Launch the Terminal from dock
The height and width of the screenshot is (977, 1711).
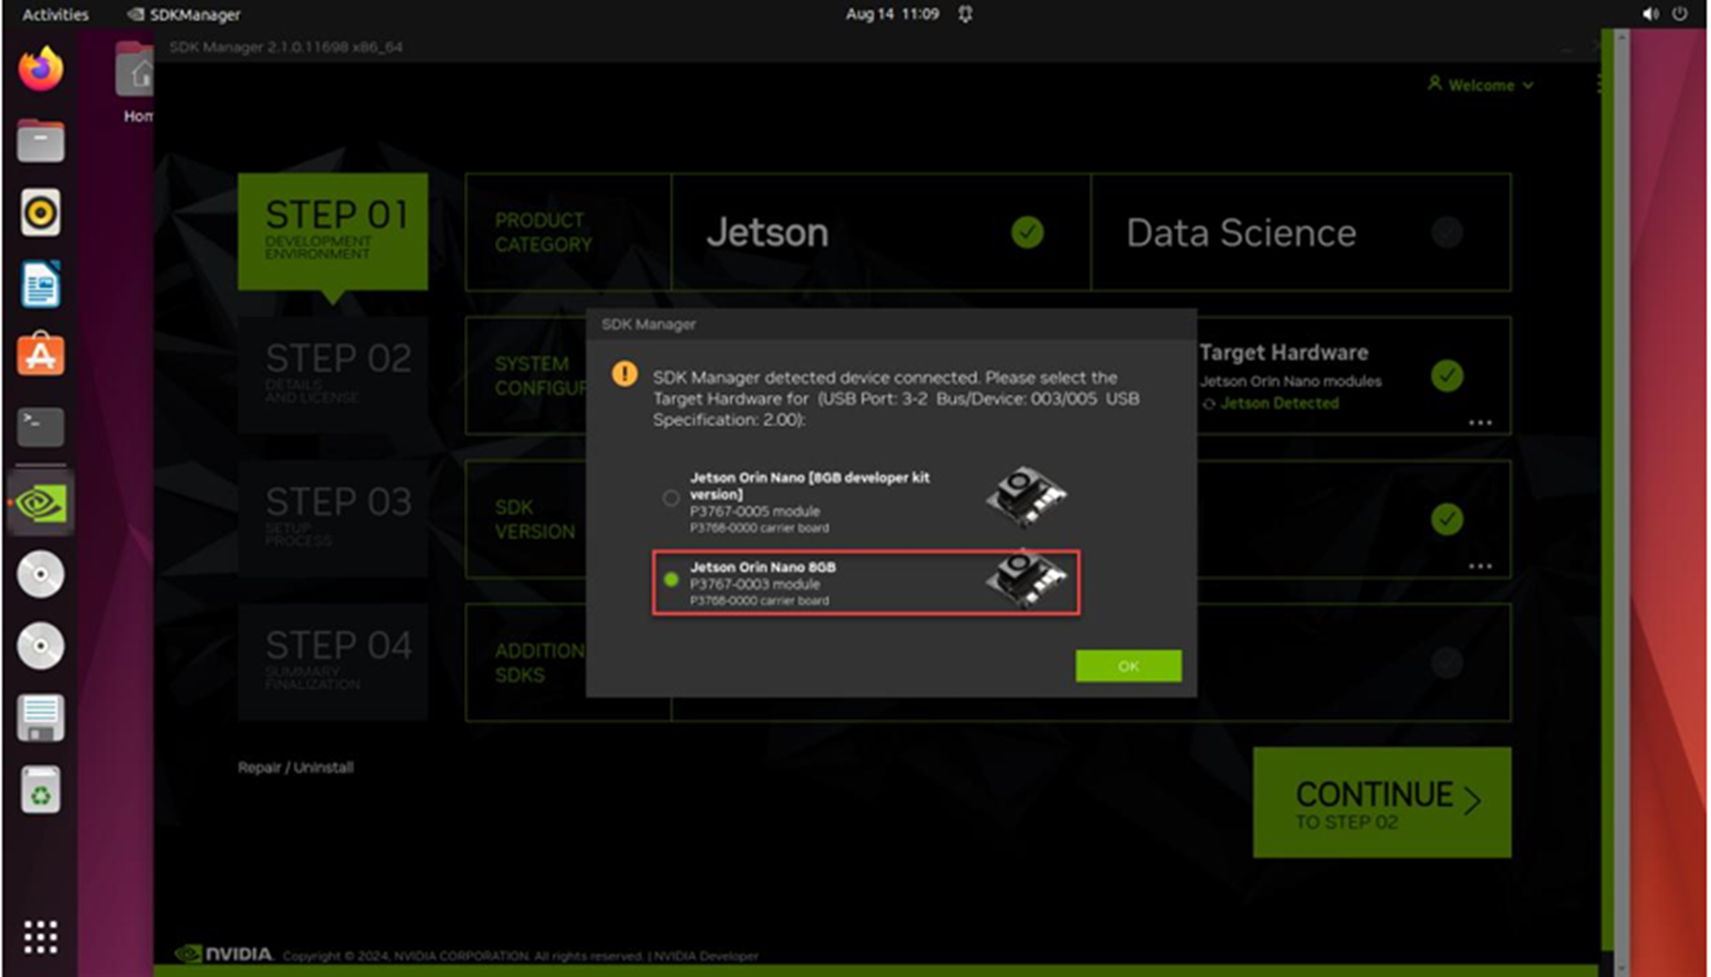pyautogui.click(x=41, y=427)
